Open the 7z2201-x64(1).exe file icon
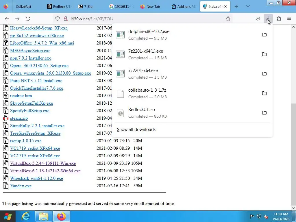Viewport: 296px width, 222px height. (120, 54)
